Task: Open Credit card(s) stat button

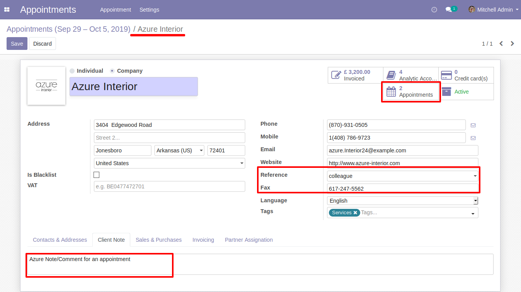Action: point(466,75)
